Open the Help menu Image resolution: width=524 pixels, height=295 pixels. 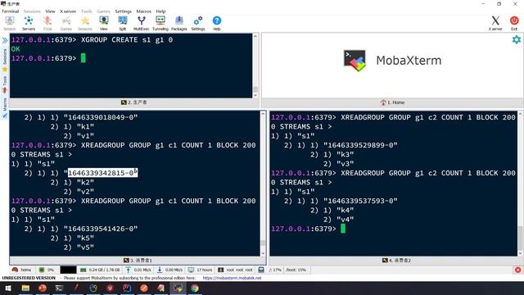pyautogui.click(x=160, y=11)
